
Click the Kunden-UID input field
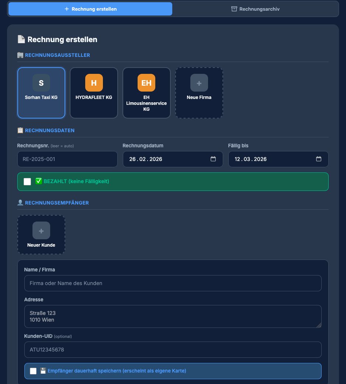click(173, 349)
